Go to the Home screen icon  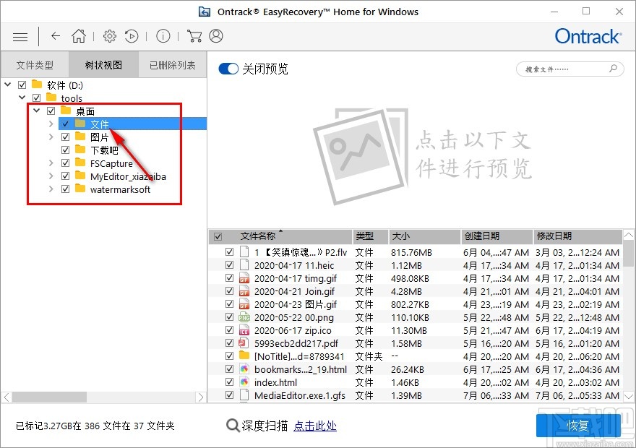[x=79, y=35]
